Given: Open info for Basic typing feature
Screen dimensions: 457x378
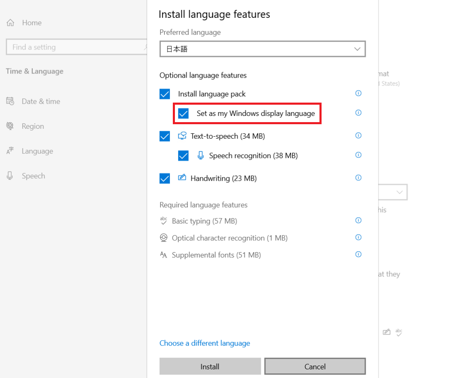Looking at the screenshot, I should (x=358, y=220).
